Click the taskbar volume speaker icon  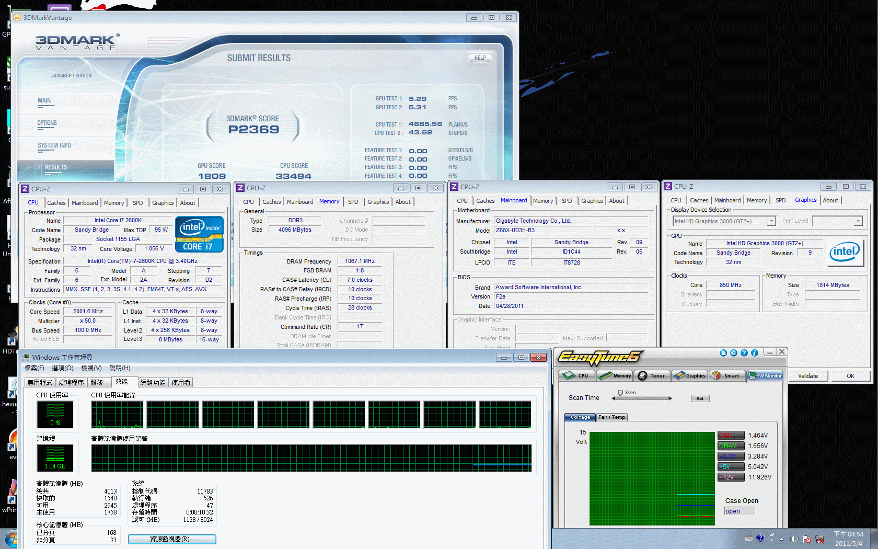click(794, 539)
